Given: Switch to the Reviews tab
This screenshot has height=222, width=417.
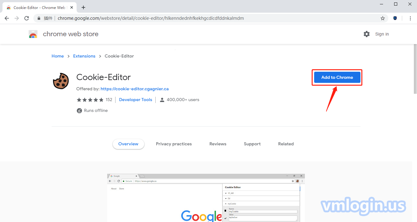Looking at the screenshot, I should pos(218,144).
